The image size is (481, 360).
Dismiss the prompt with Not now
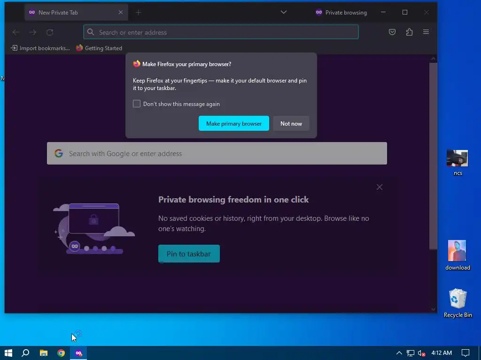click(291, 123)
